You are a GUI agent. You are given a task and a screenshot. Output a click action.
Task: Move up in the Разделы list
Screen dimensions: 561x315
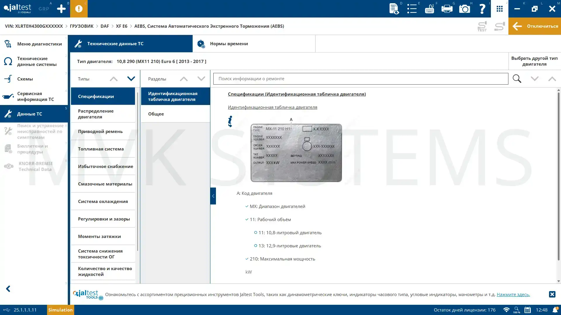tap(184, 79)
